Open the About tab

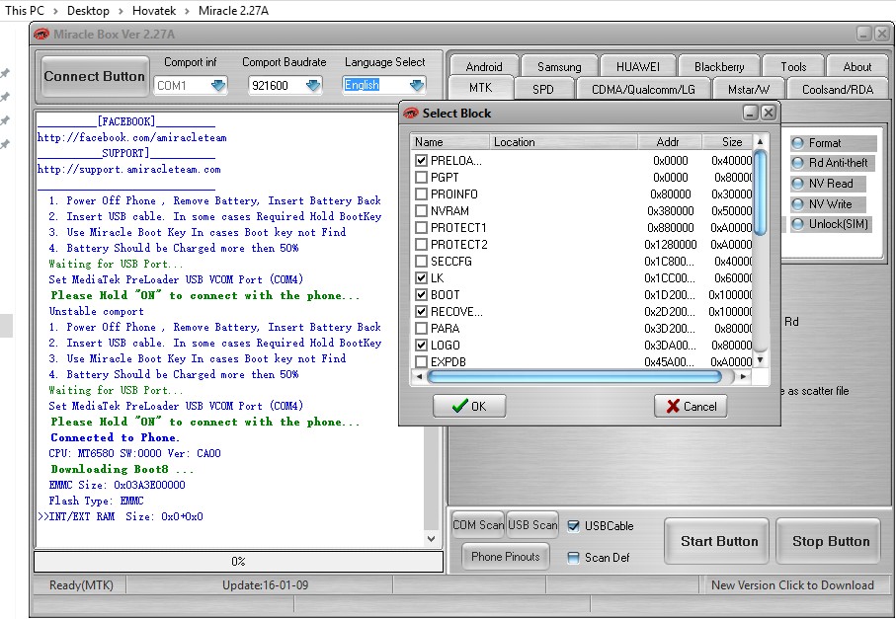tap(857, 67)
